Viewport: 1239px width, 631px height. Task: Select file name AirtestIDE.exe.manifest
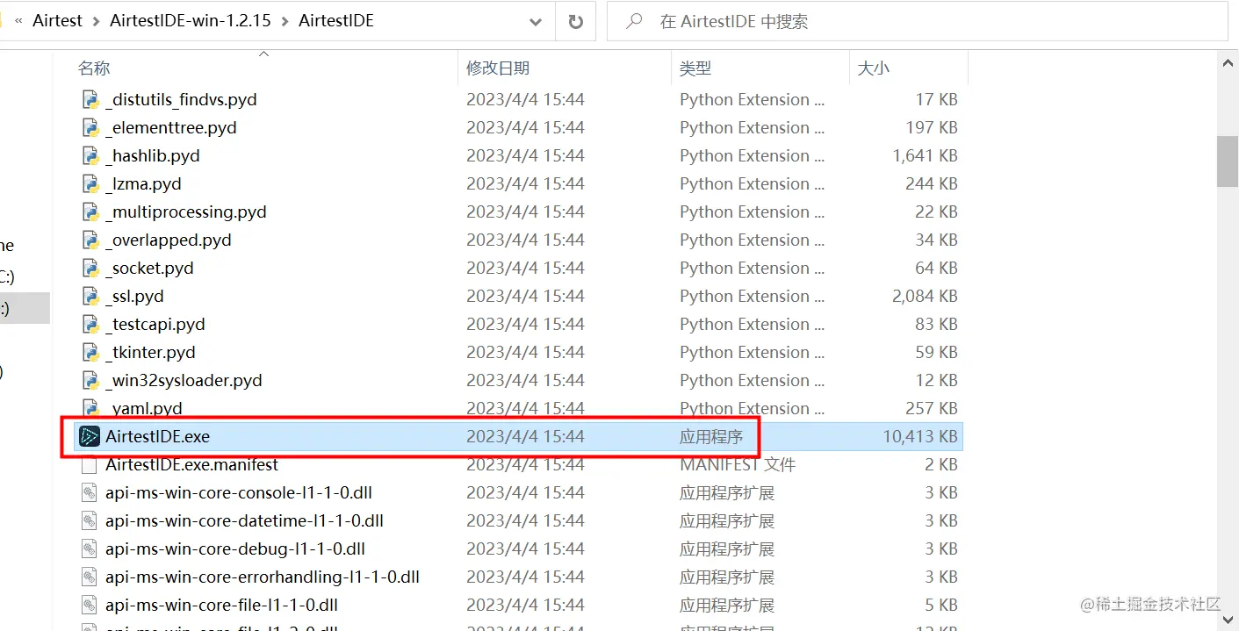(x=191, y=464)
